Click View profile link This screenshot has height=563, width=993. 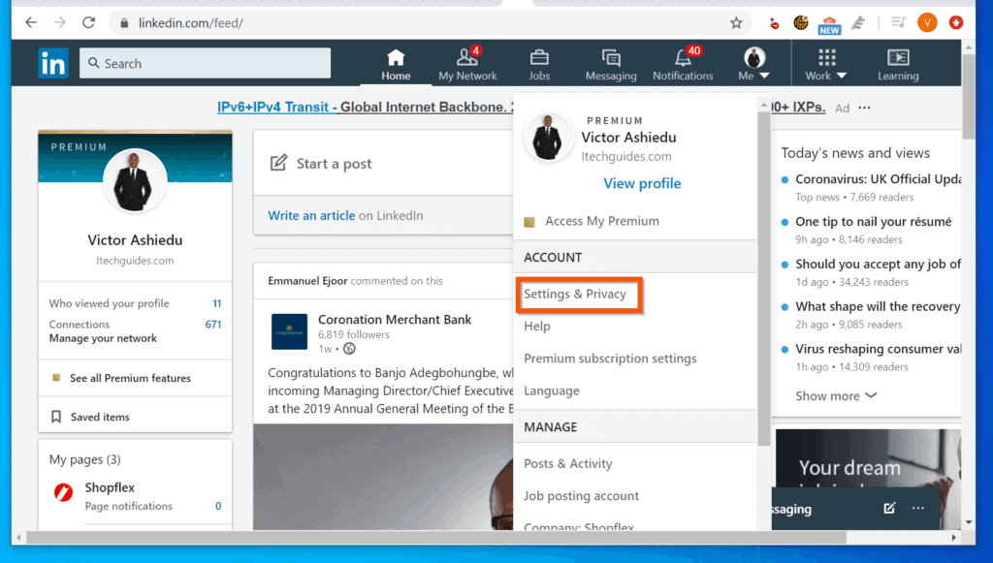click(642, 183)
